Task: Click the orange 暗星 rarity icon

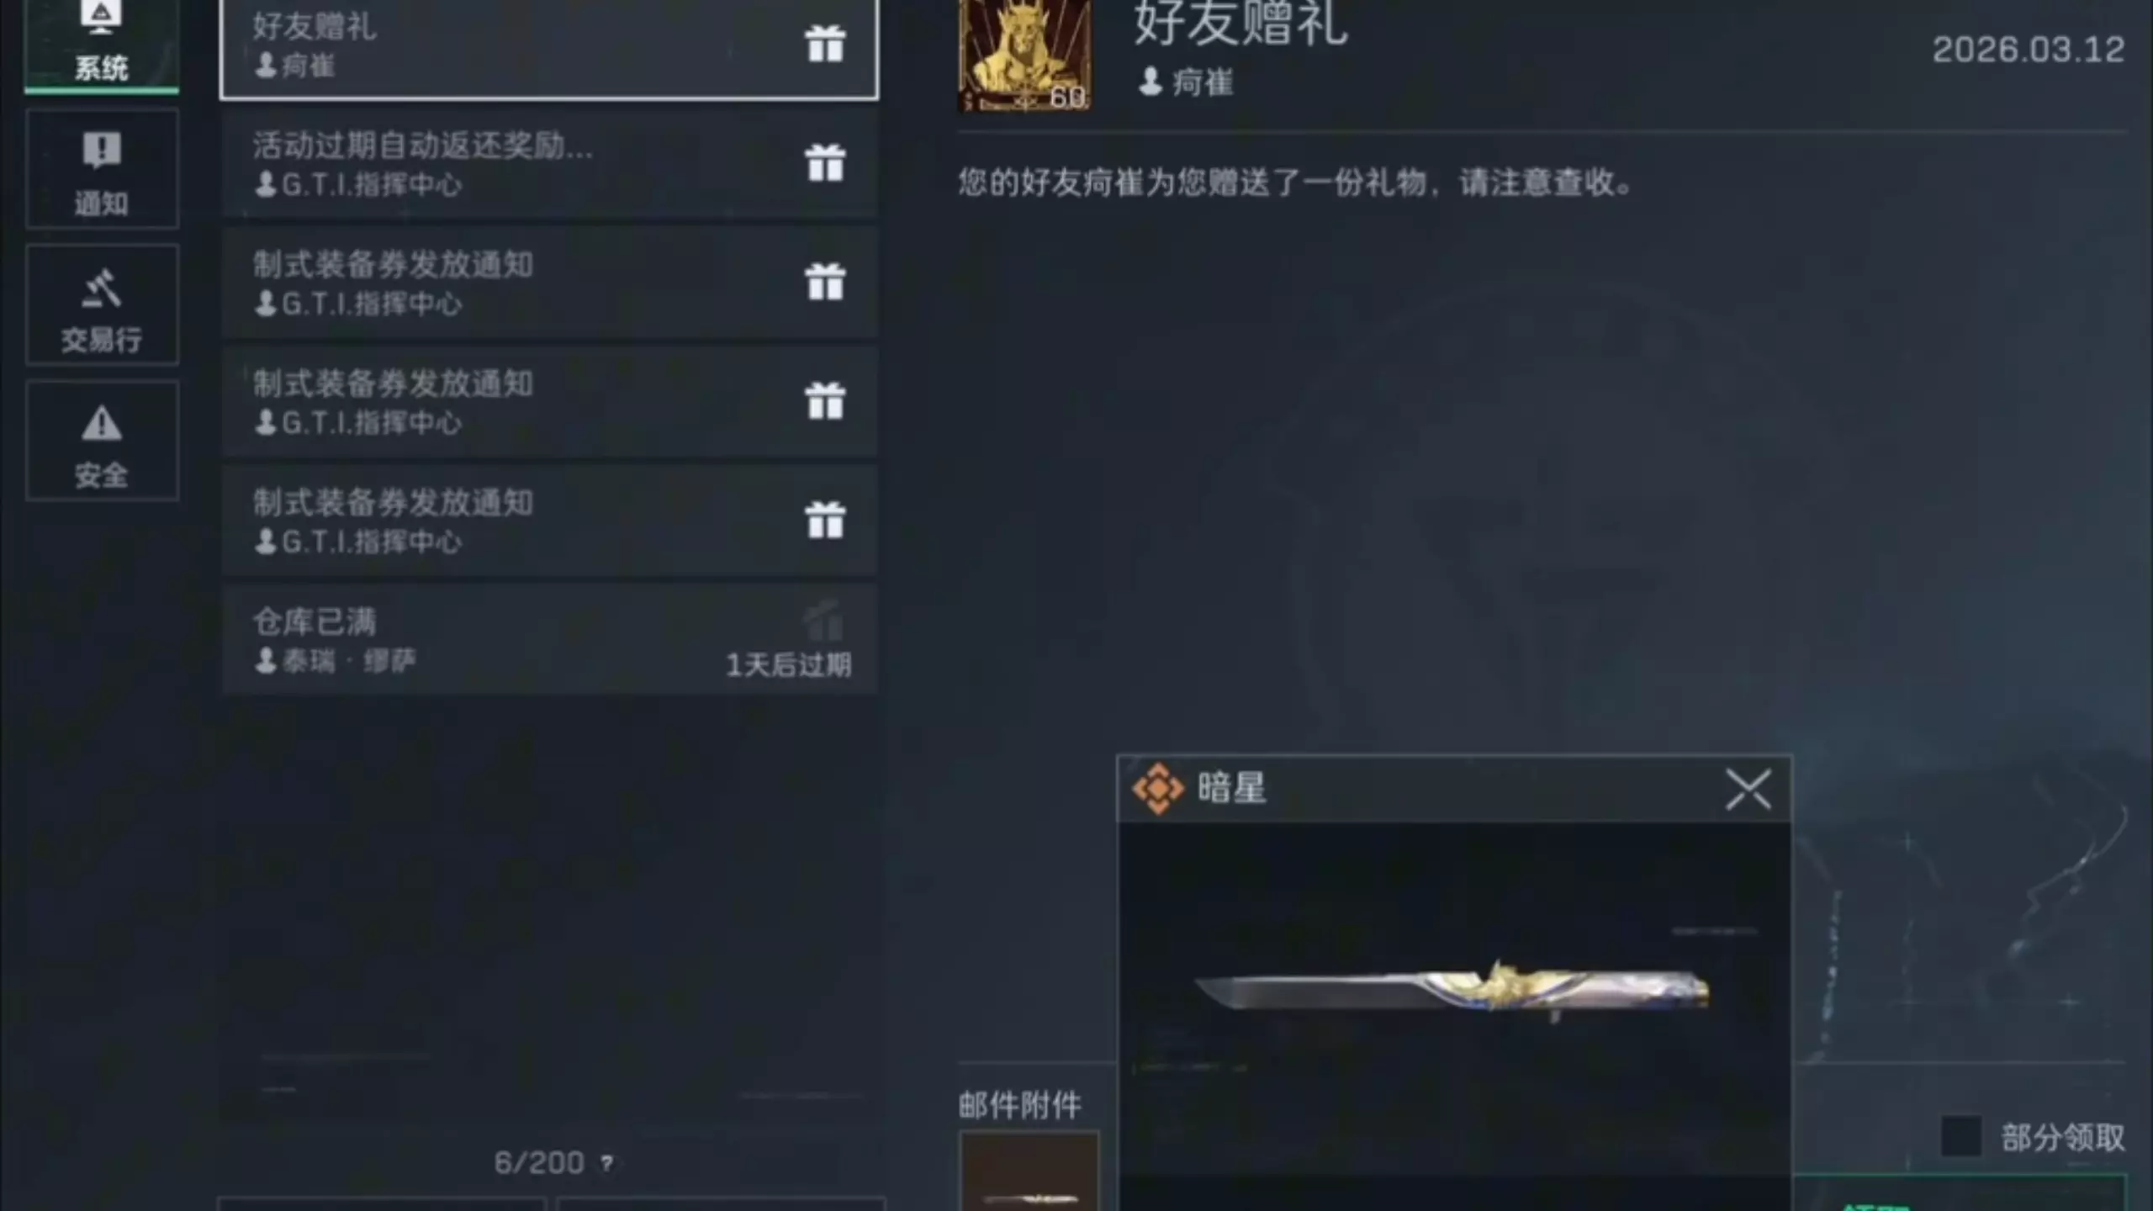Action: [1158, 789]
